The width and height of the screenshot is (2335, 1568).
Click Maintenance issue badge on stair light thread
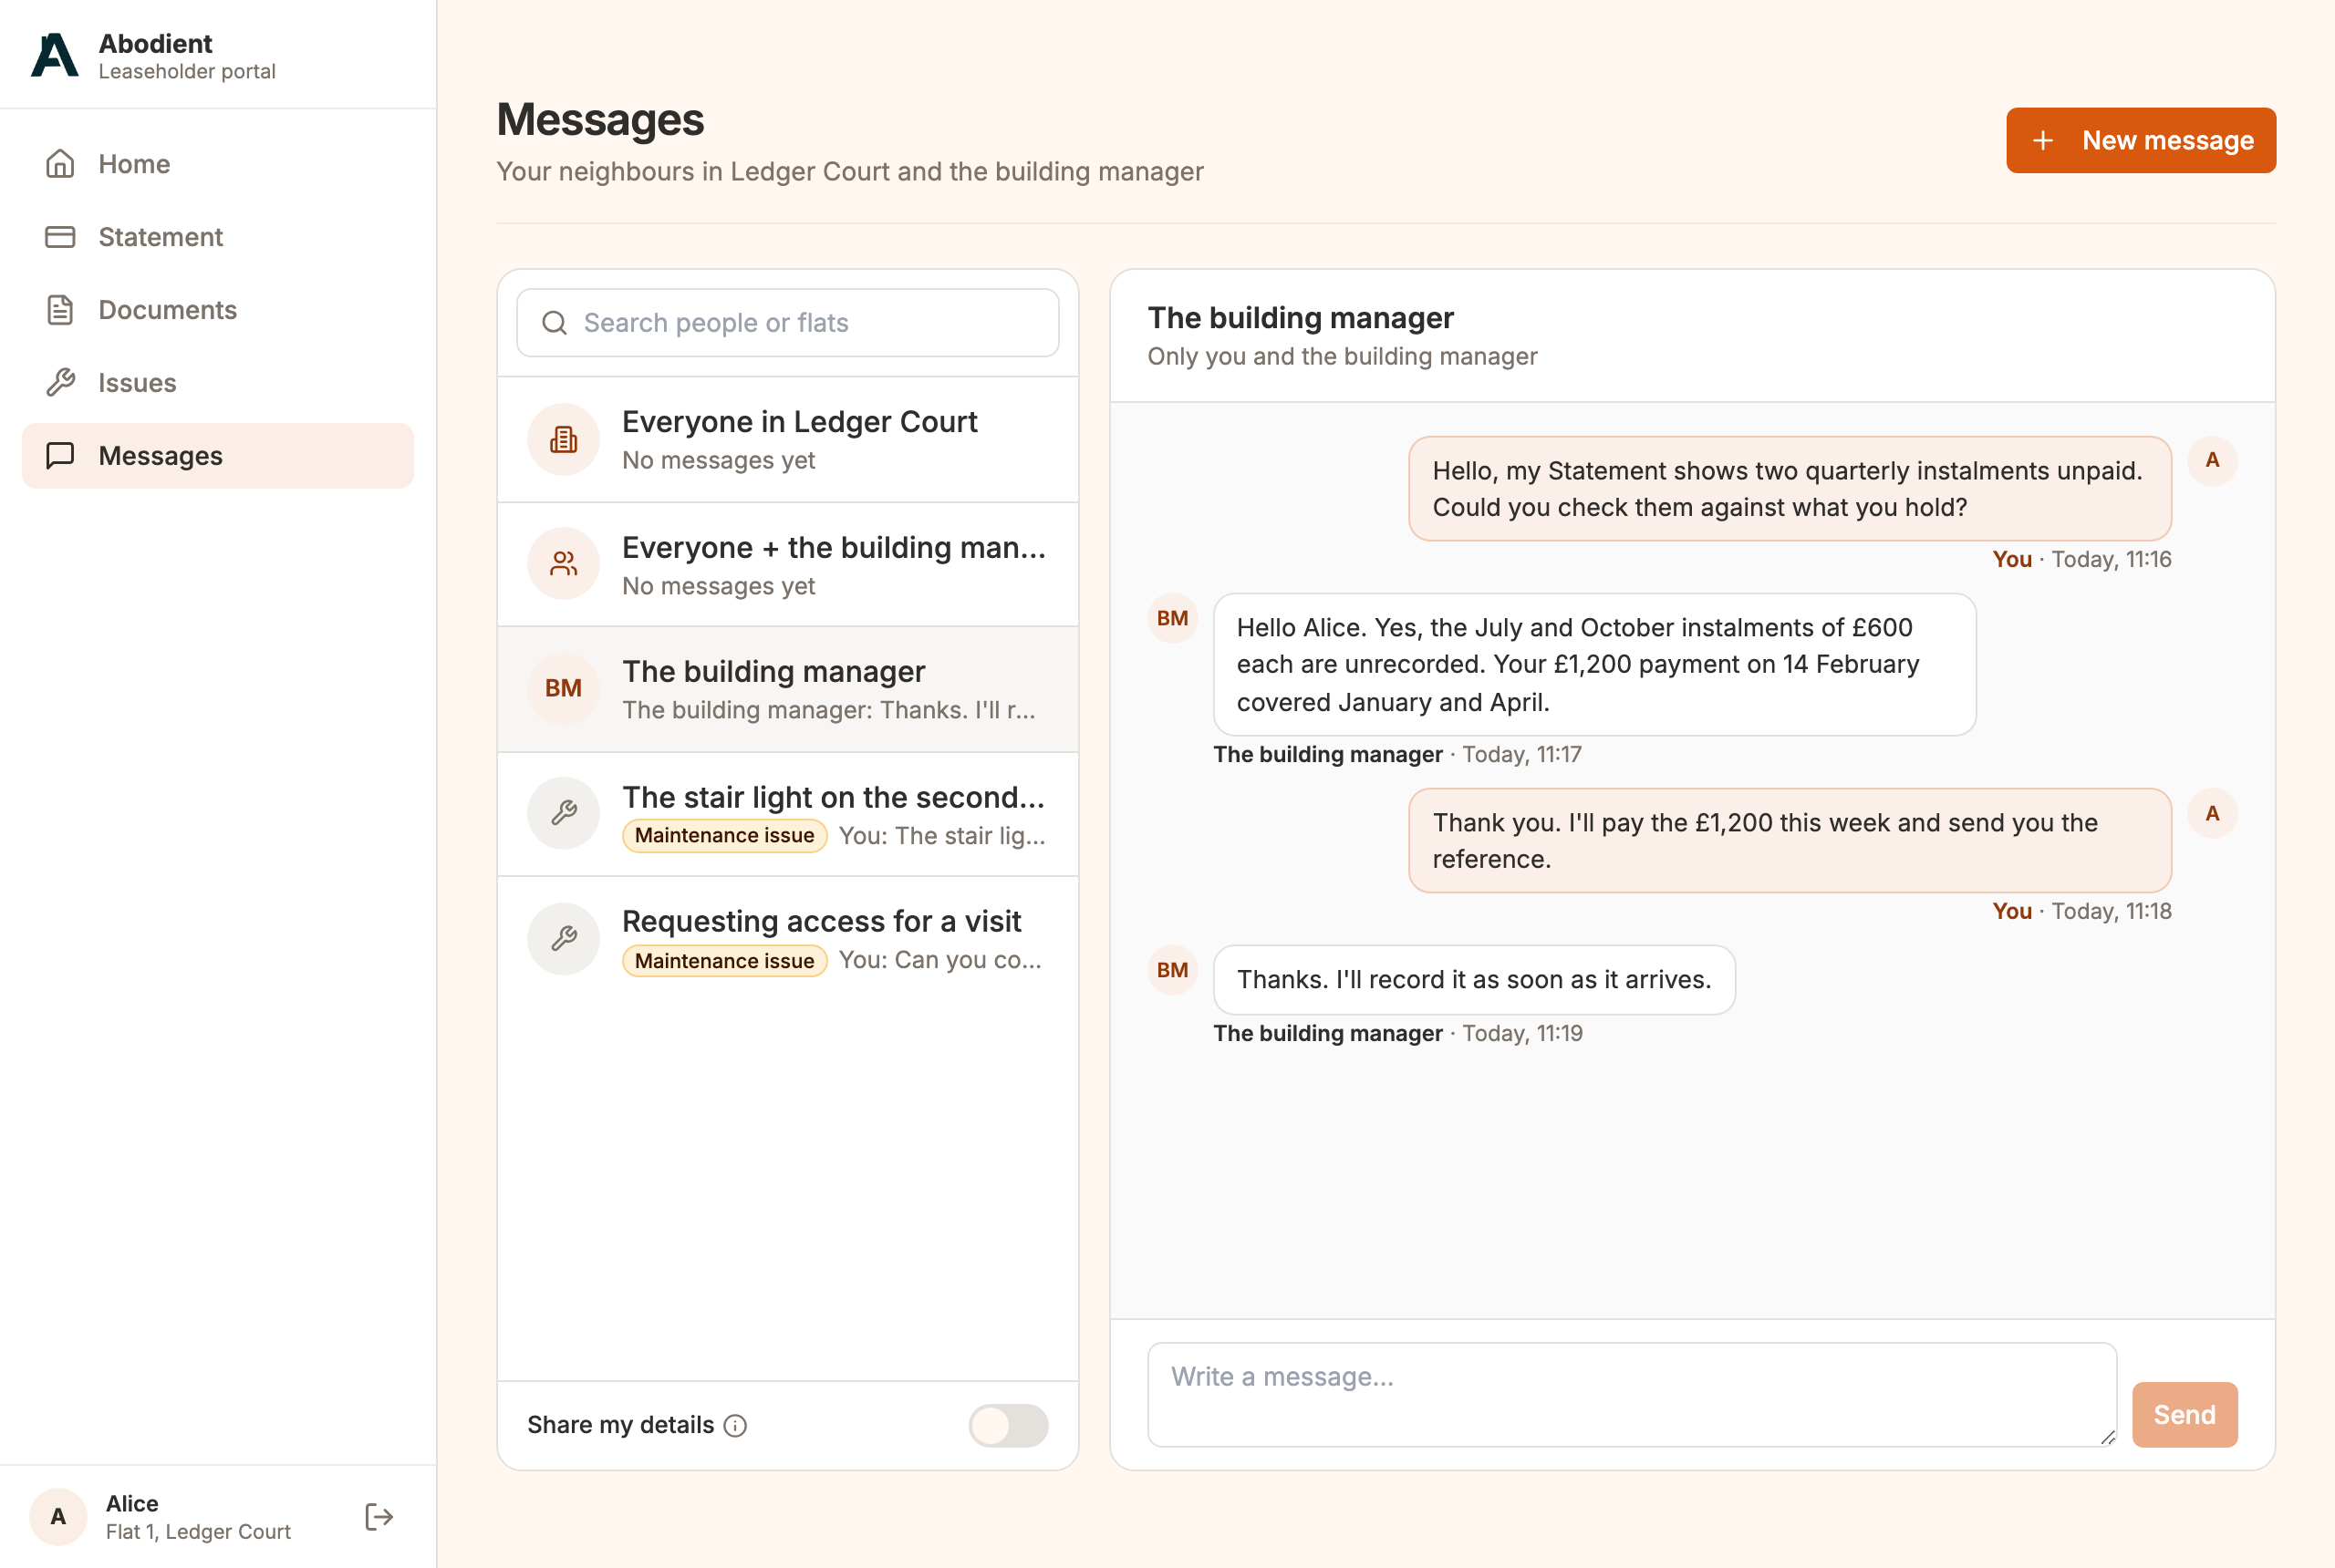point(724,835)
